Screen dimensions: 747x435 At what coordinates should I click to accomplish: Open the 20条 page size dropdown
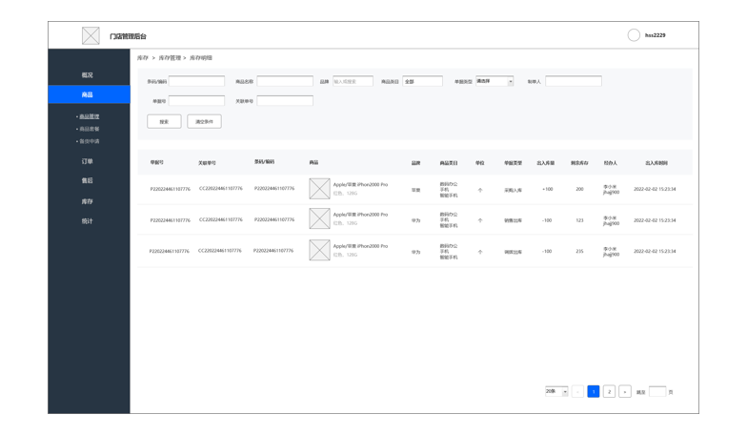[x=556, y=391]
